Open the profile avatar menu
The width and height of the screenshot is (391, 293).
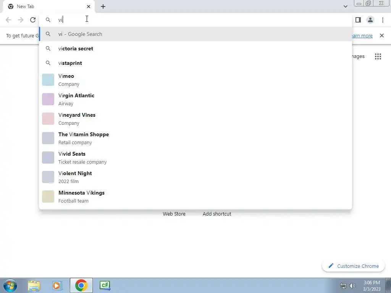370,20
